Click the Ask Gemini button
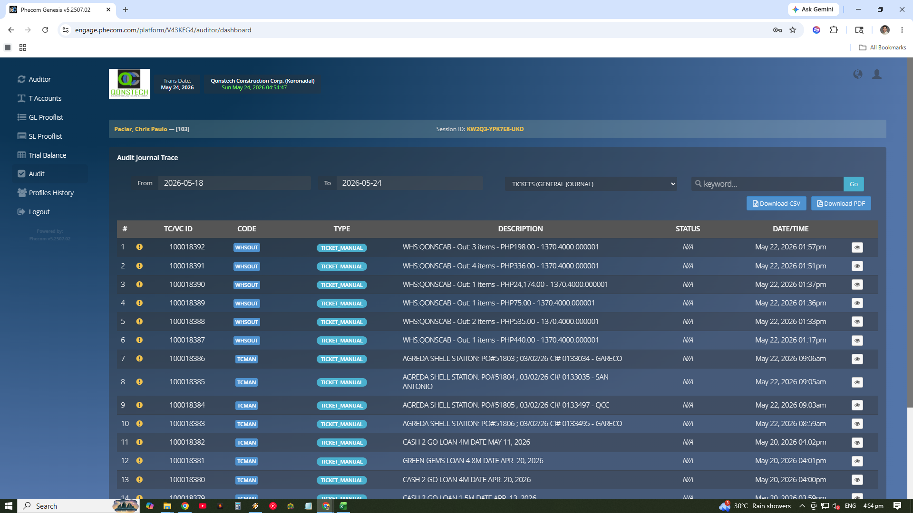 pos(813,9)
